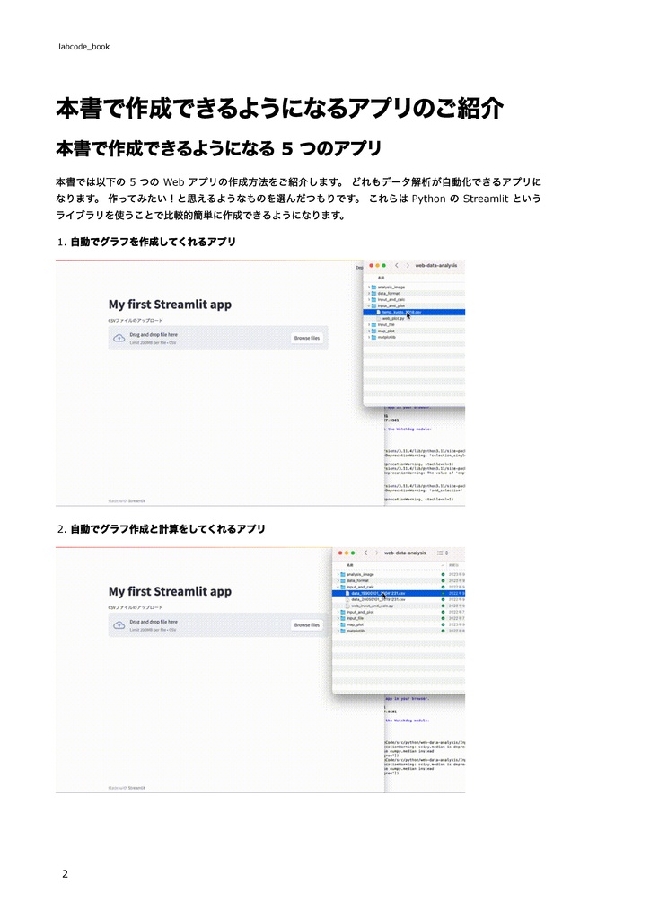Click input_file folder icon in app 2 Finder
The image size is (650, 920).
343,618
